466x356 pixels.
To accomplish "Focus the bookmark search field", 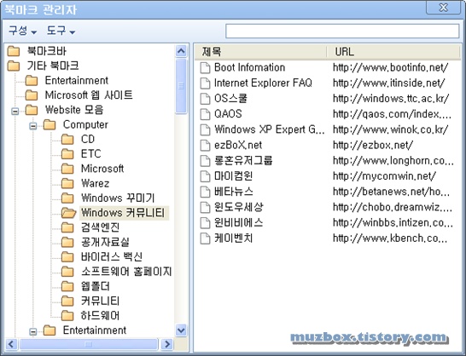I will pyautogui.click(x=342, y=32).
